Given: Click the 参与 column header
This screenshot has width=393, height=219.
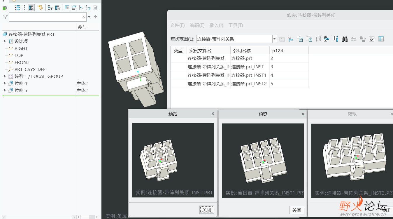Looking at the screenshot, I should [x=82, y=27].
